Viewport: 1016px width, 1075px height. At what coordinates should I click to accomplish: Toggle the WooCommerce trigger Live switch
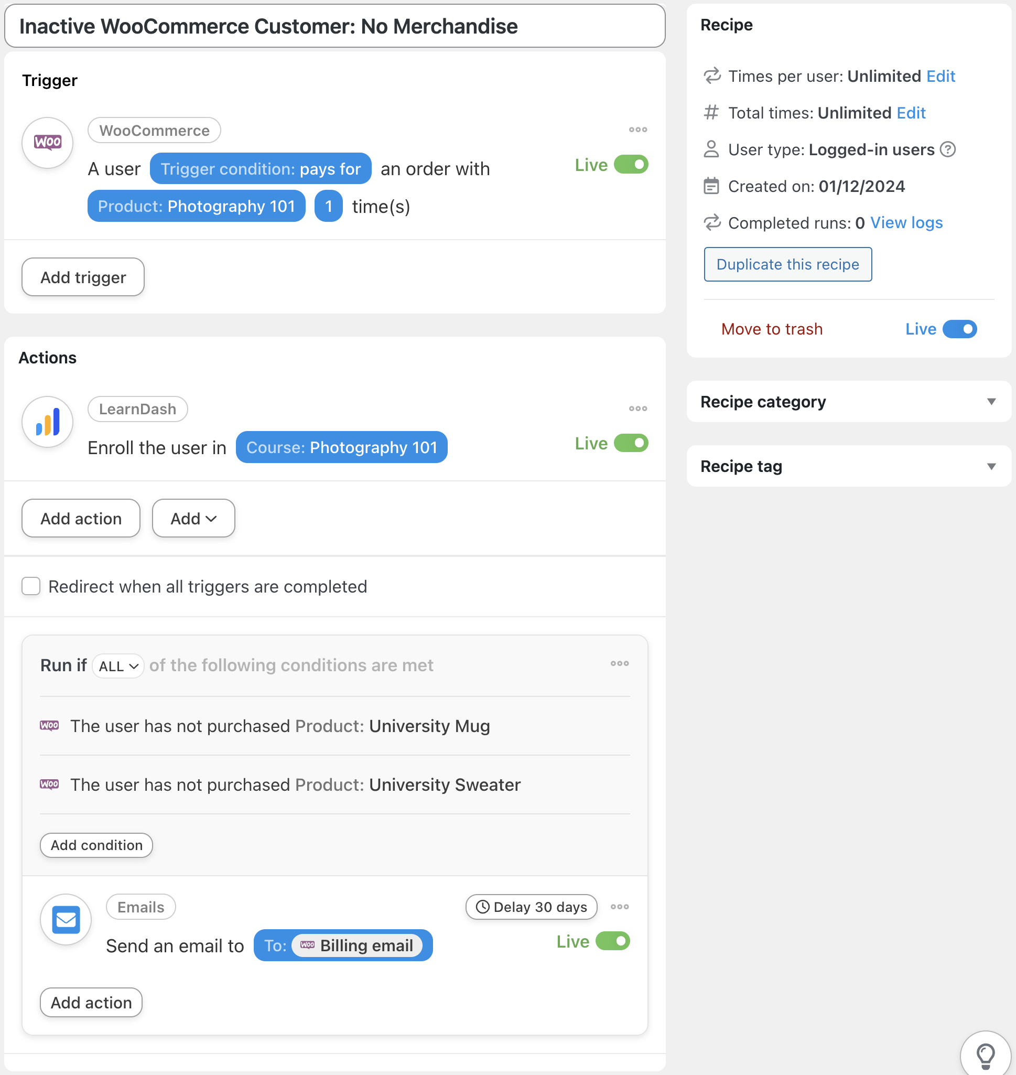click(x=630, y=165)
